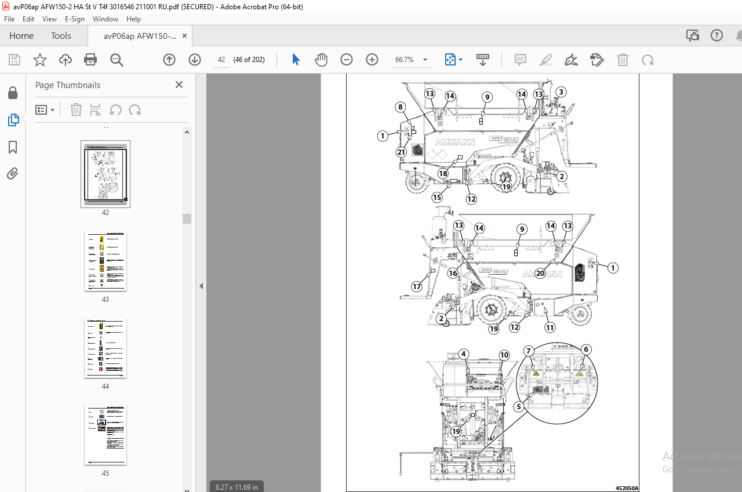Toggle the Page Thumbnails sidebar icon

click(13, 121)
